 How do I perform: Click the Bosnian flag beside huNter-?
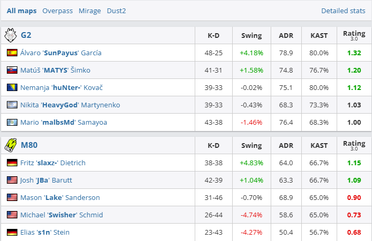12,87
